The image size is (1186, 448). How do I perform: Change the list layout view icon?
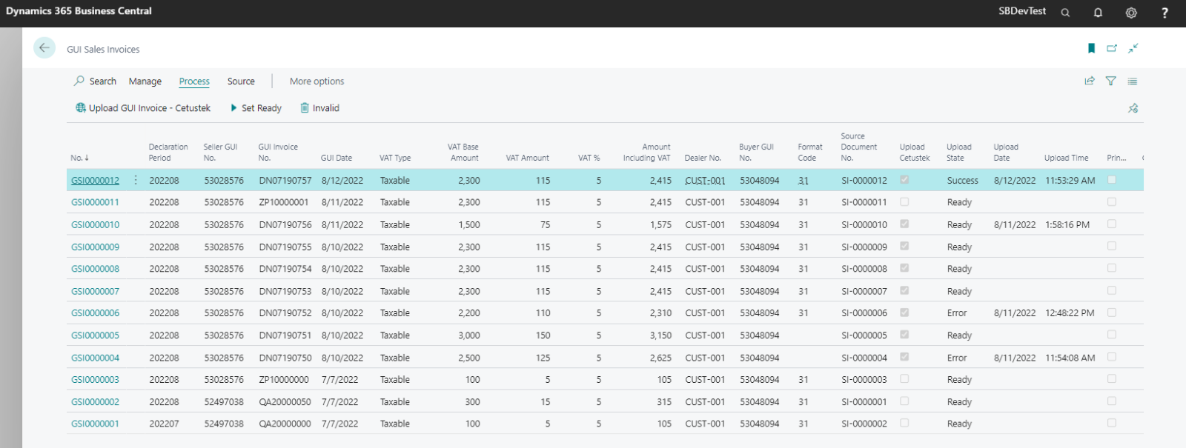1132,81
